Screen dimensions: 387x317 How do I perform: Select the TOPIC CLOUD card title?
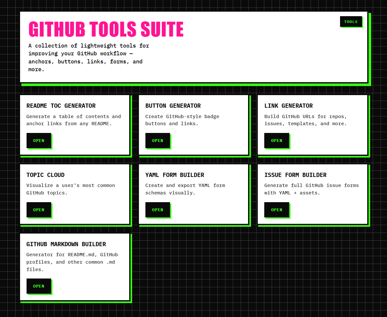(x=45, y=175)
